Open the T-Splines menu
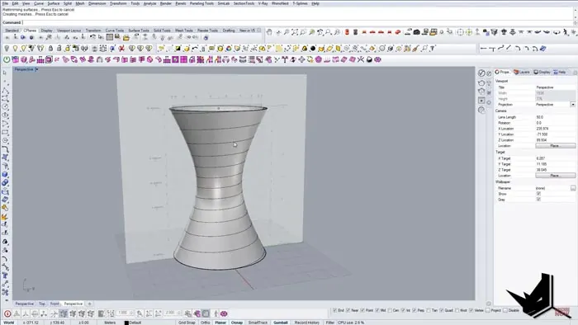Screen dimensions: 578x325 pos(300,3)
